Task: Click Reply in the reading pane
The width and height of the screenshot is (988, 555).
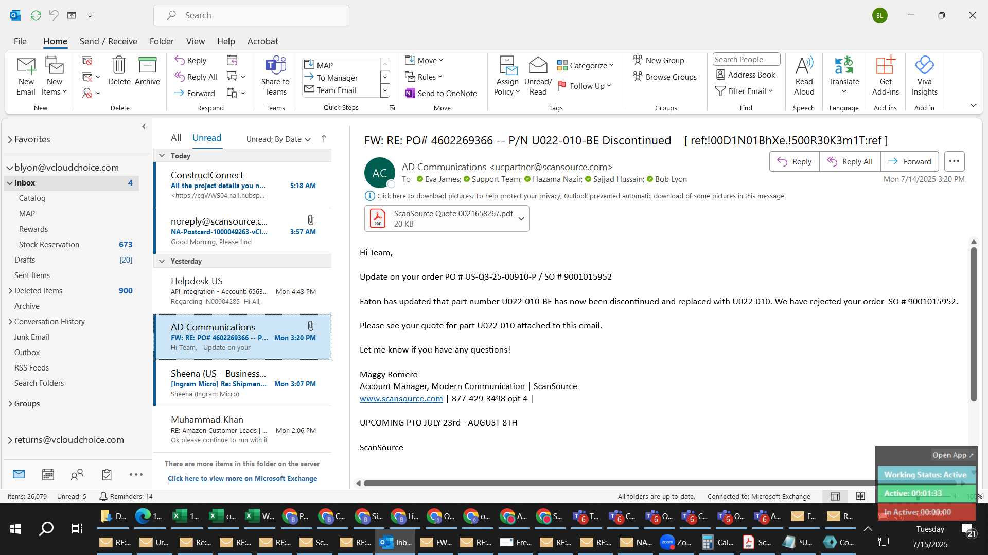Action: pos(794,161)
